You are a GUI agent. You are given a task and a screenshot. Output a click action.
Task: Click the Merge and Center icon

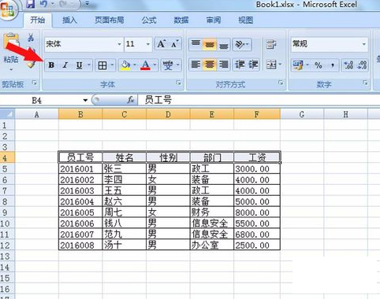point(271,65)
